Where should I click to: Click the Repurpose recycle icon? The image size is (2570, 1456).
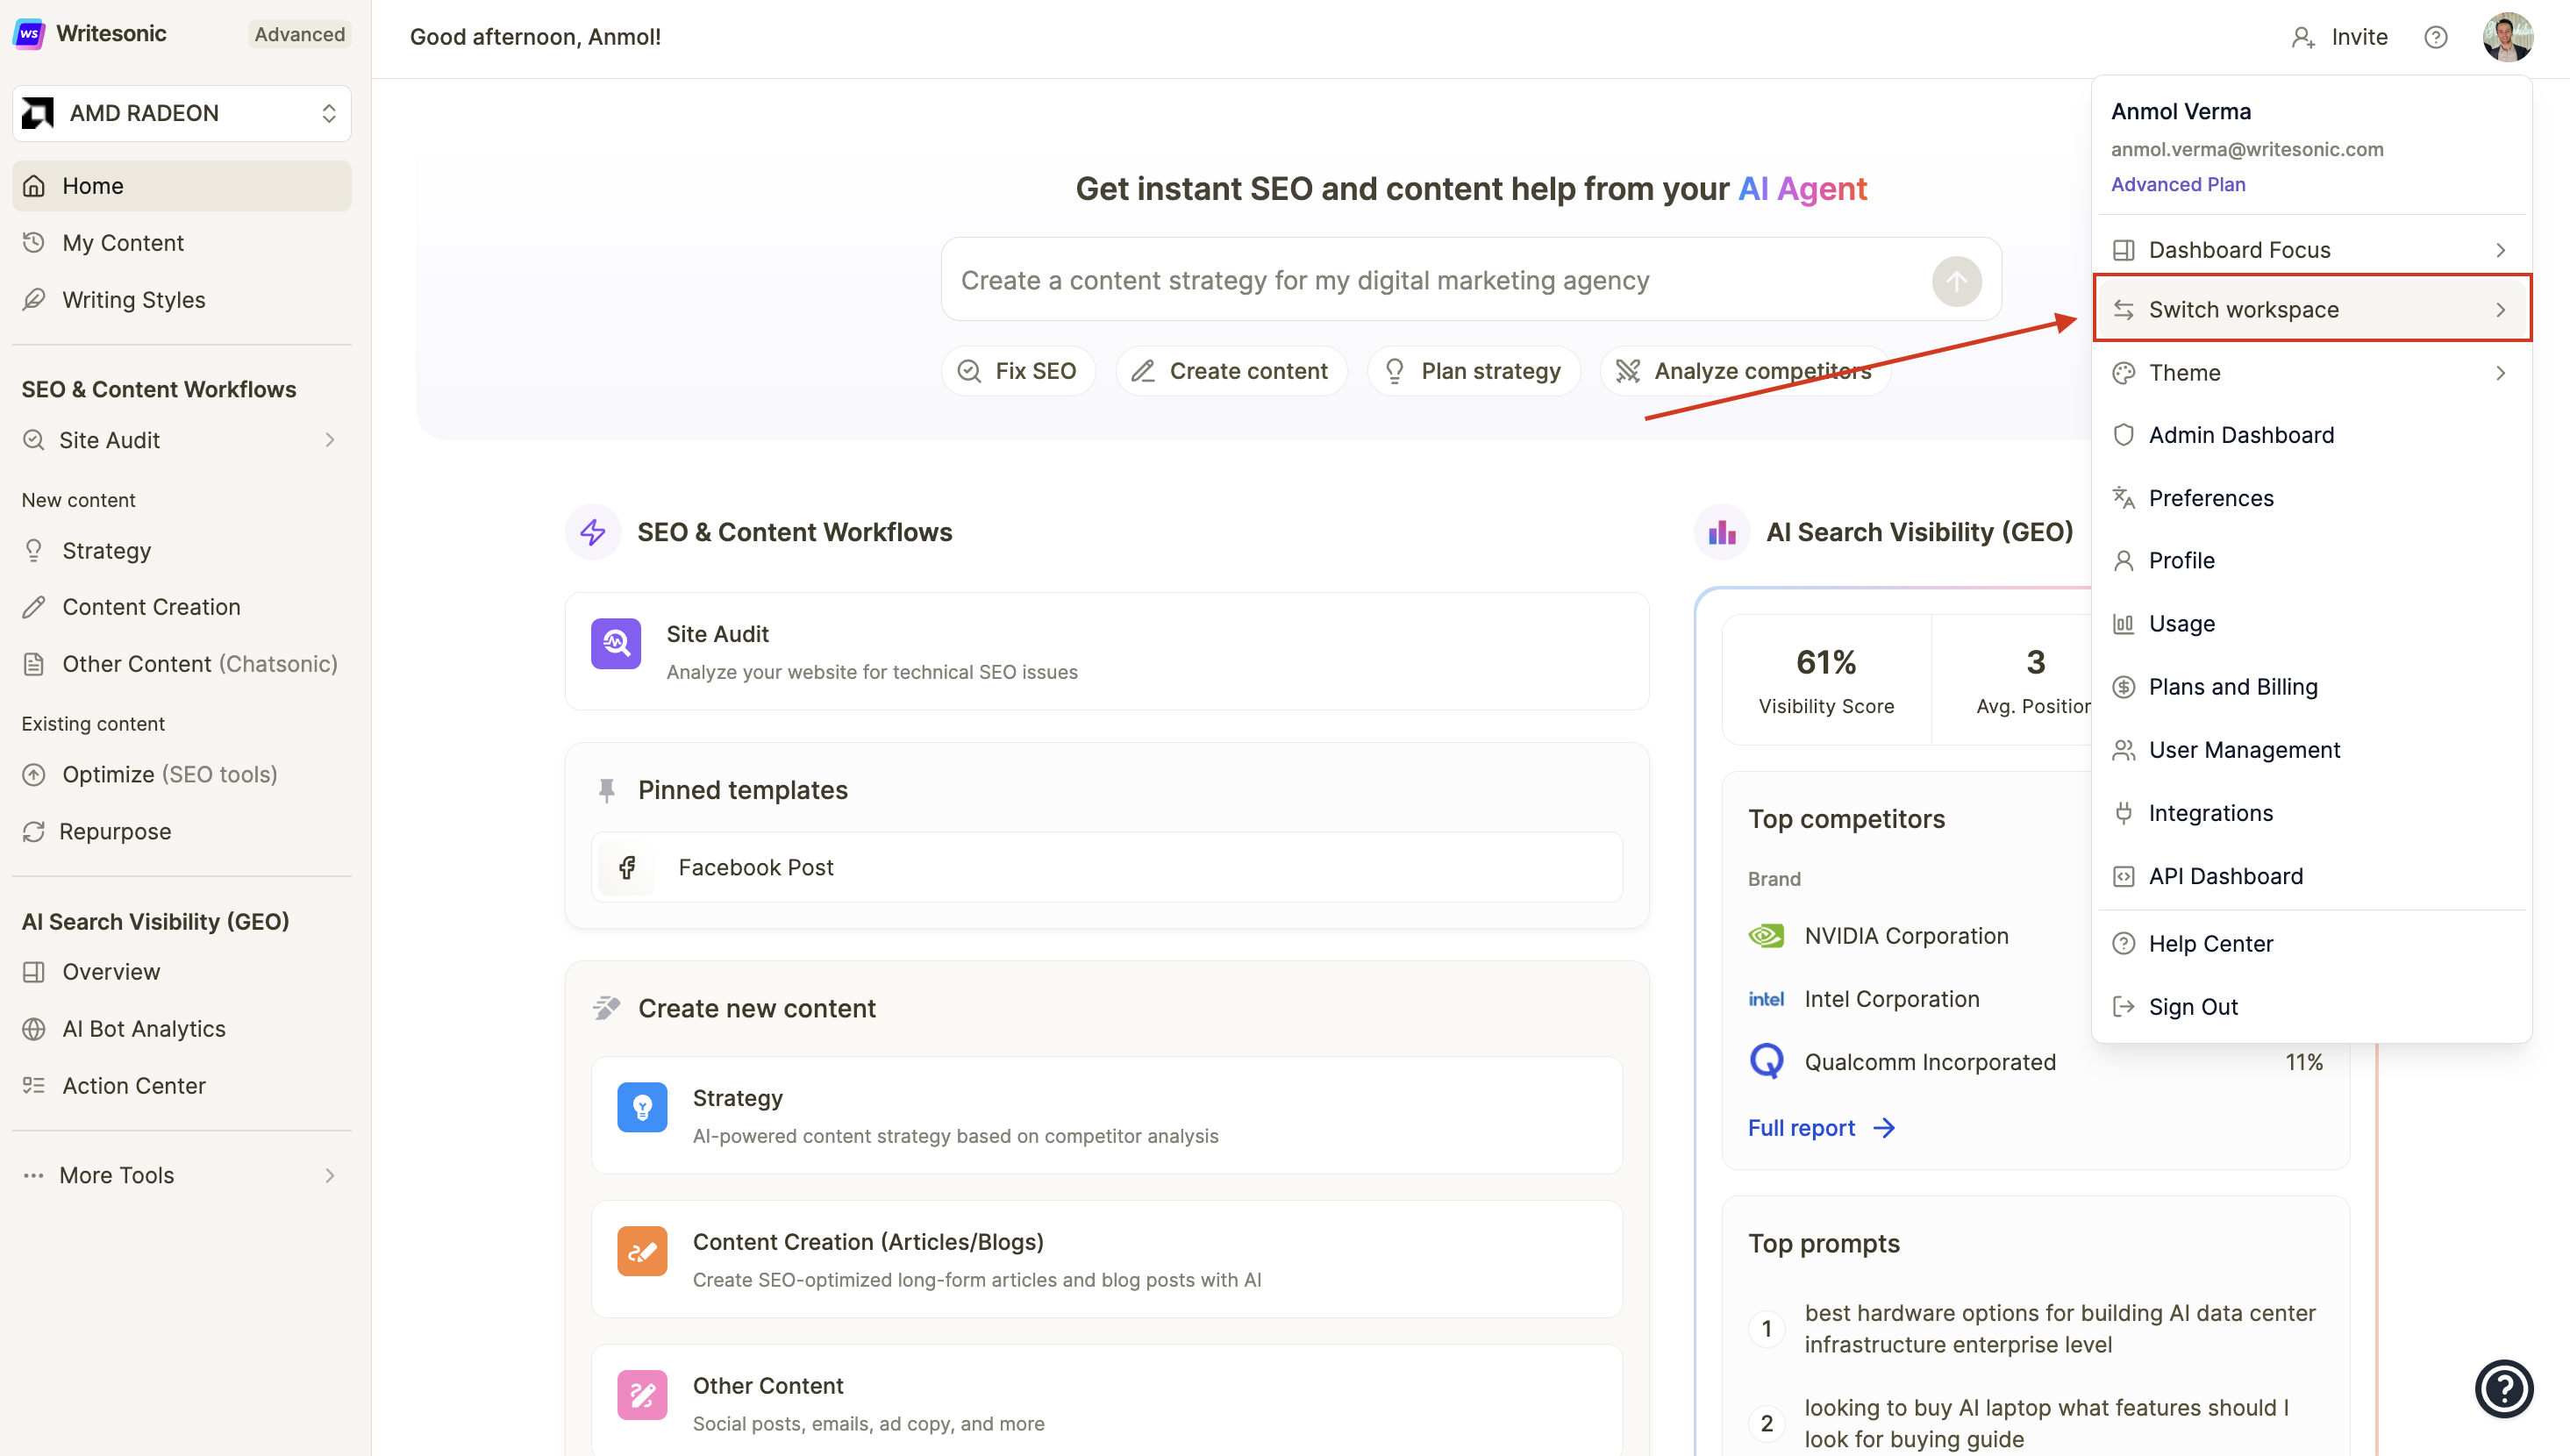pyautogui.click(x=34, y=831)
